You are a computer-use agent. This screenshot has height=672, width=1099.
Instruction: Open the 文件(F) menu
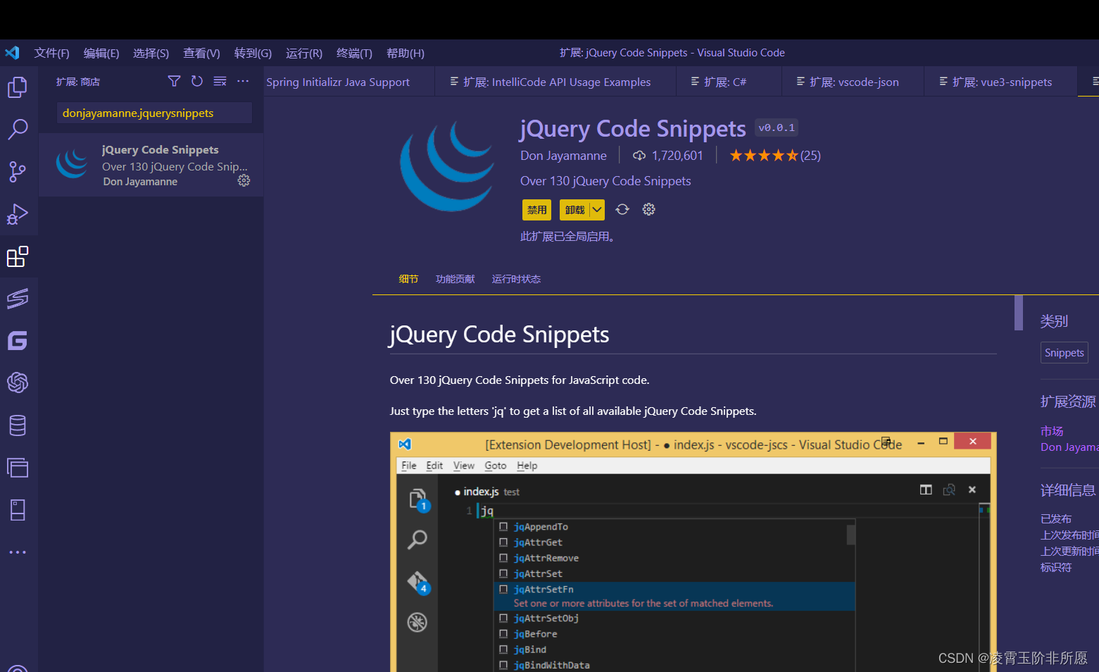(x=52, y=53)
